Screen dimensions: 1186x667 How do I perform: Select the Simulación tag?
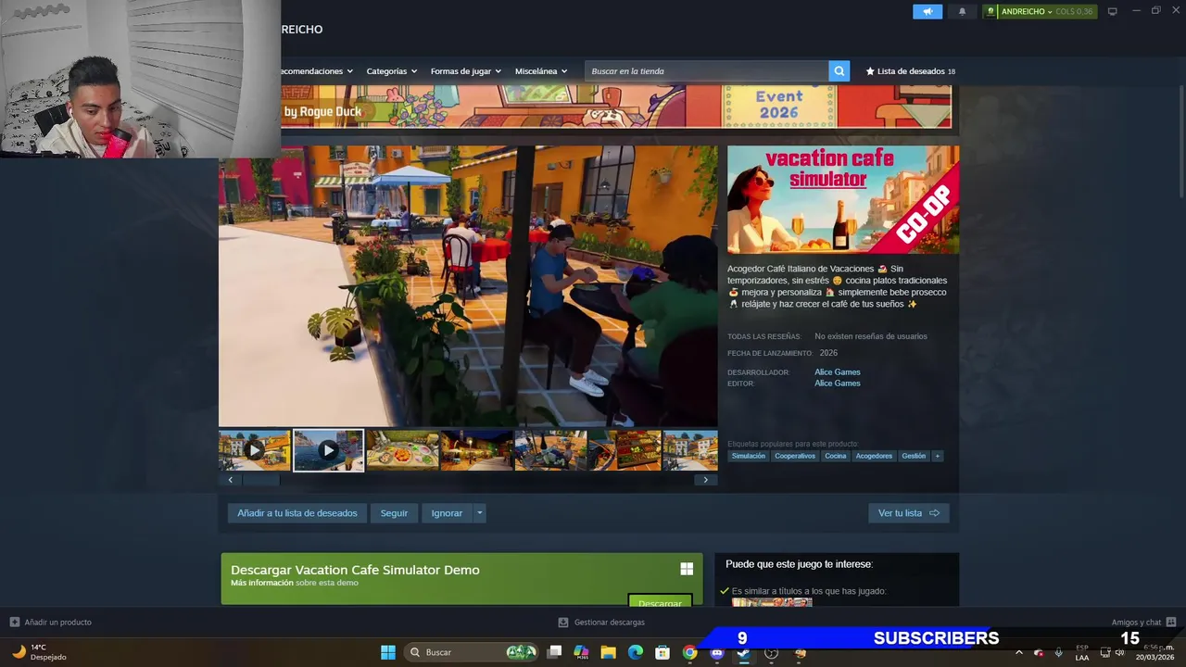[x=749, y=456]
